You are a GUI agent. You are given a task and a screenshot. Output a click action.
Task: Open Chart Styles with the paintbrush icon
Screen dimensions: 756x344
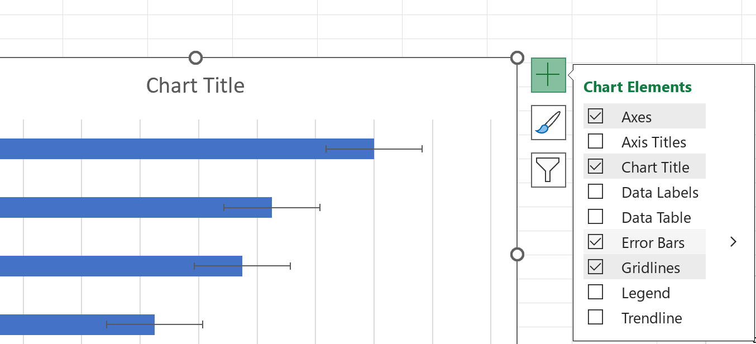[548, 122]
